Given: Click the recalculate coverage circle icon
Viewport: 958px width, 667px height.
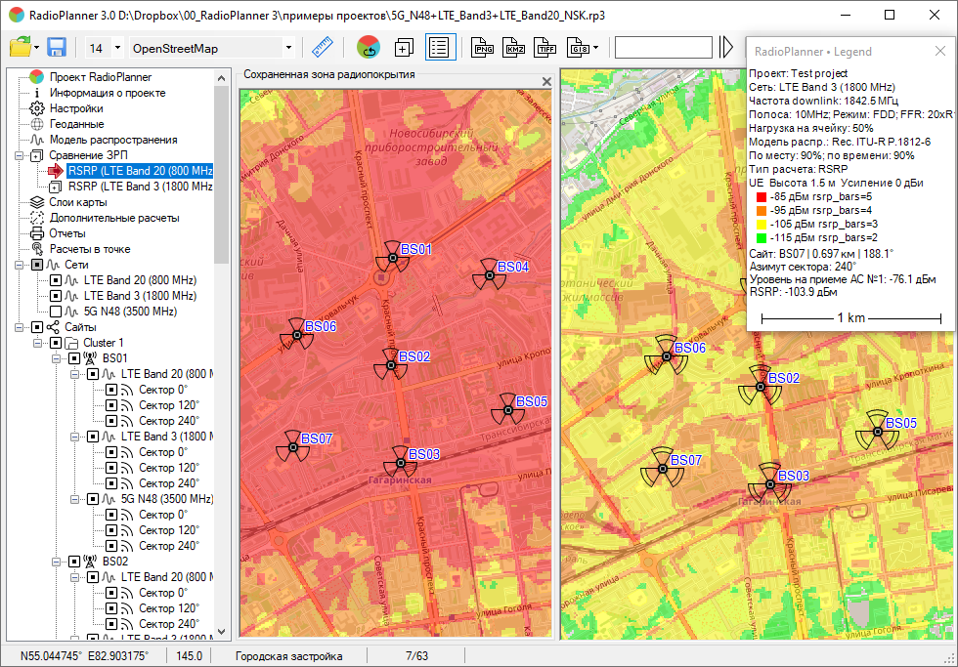Looking at the screenshot, I should pos(369,47).
